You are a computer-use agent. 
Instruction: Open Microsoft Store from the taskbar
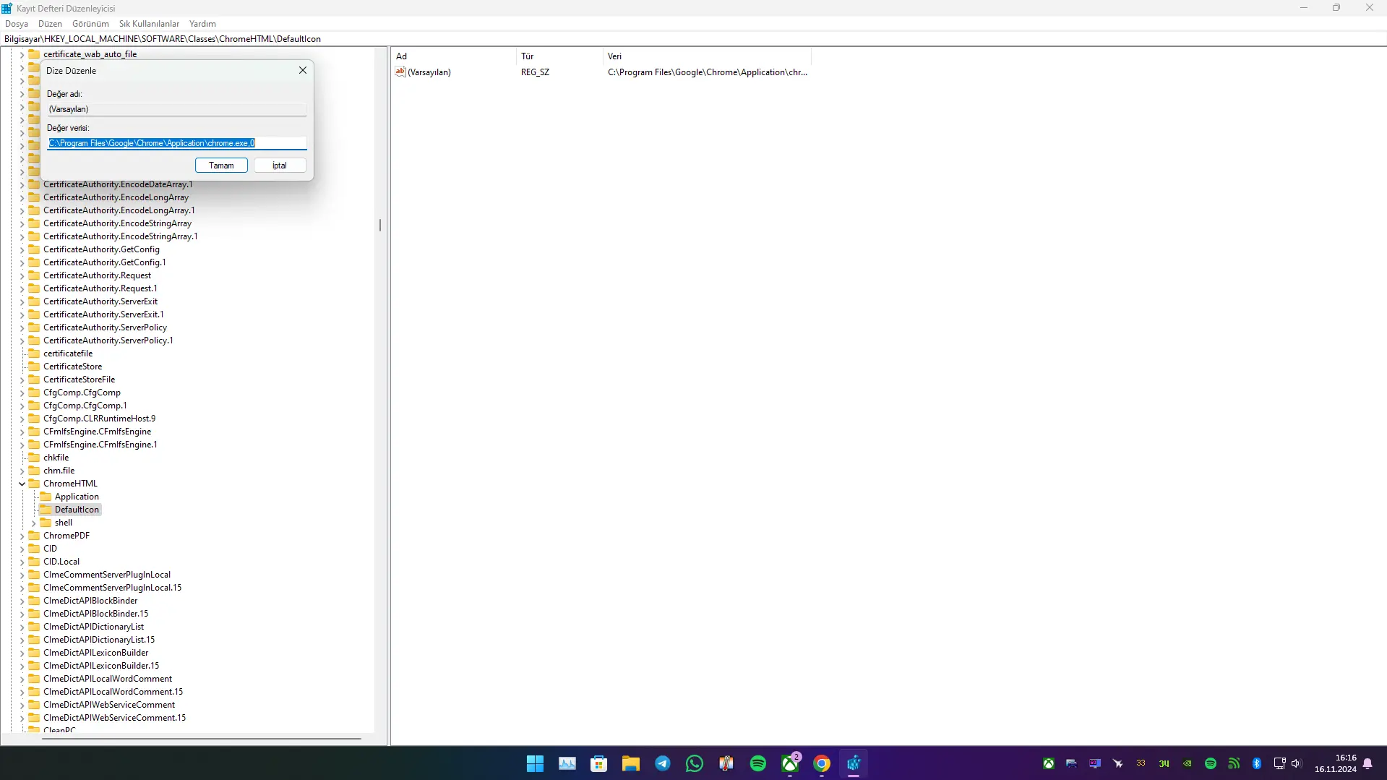(598, 763)
